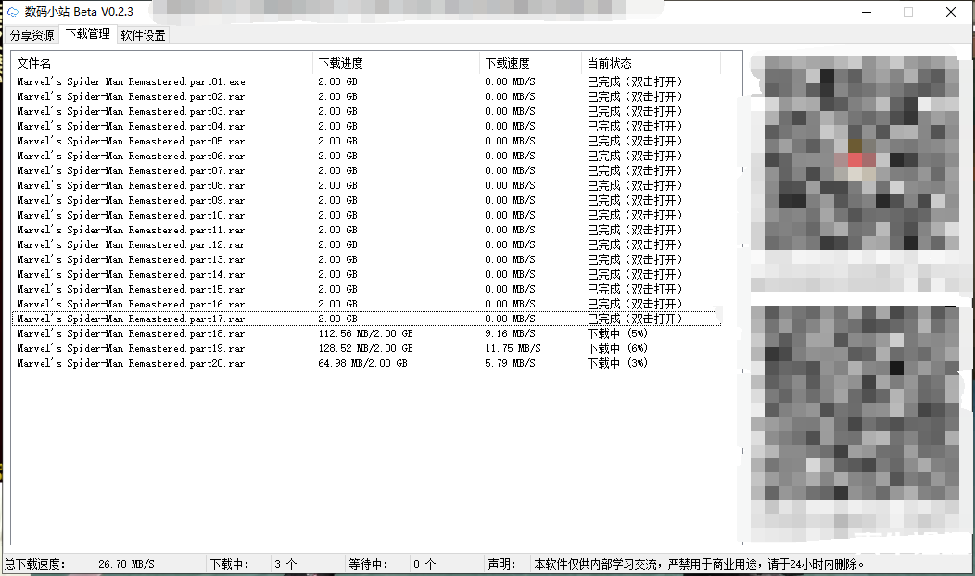Click progress 112.56 MB/2.00 GB
Viewport: 975px width, 576px height.
[365, 333]
